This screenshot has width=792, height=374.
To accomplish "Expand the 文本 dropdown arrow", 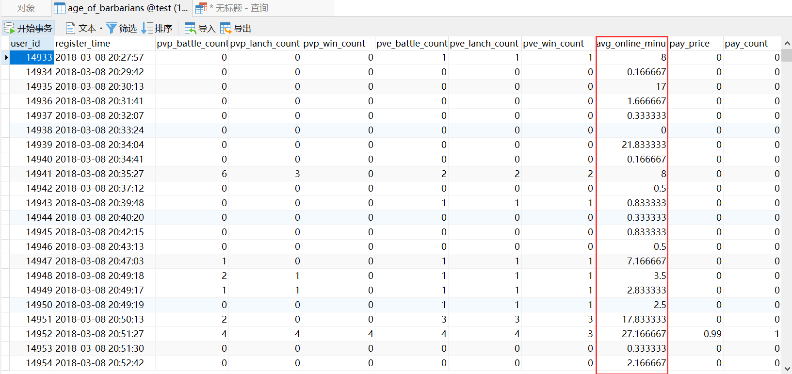I will [101, 29].
